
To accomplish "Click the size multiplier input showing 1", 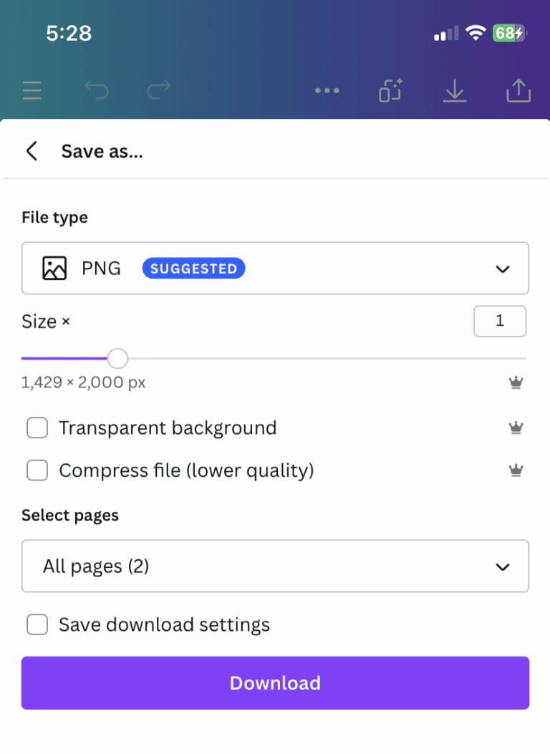I will [x=500, y=321].
